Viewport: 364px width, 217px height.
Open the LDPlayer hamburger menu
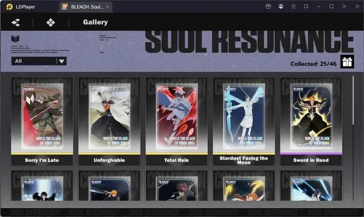tap(294, 7)
